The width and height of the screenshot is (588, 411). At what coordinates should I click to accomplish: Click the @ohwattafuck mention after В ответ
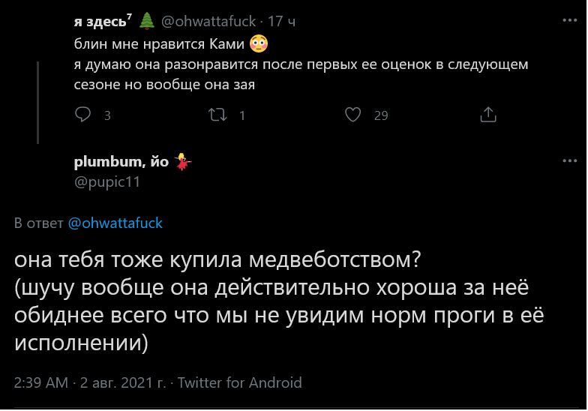pyautogui.click(x=115, y=223)
